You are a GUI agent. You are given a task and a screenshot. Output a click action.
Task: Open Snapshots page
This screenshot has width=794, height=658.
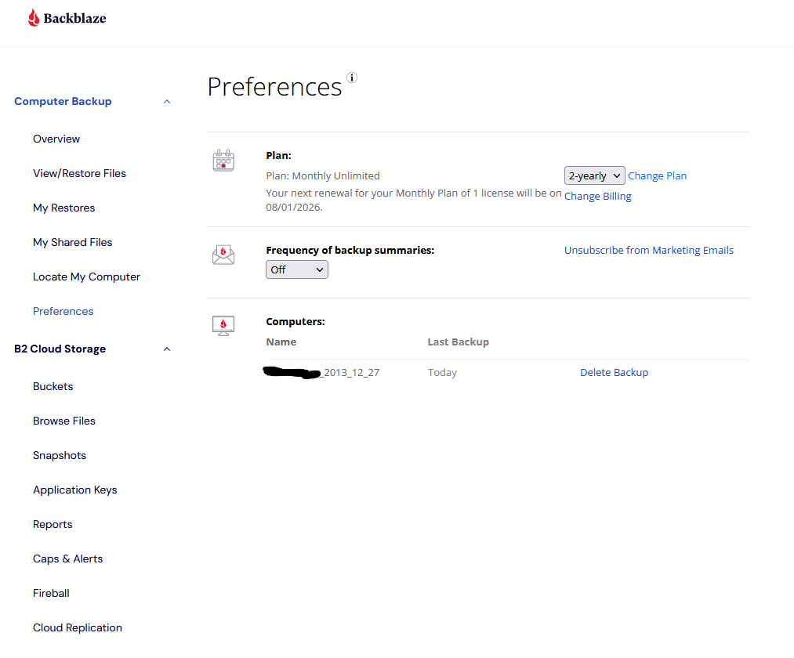(x=60, y=455)
